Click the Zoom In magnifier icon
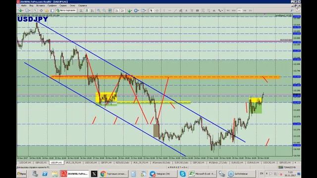This screenshot has height=178, width=317. click(x=99, y=10)
